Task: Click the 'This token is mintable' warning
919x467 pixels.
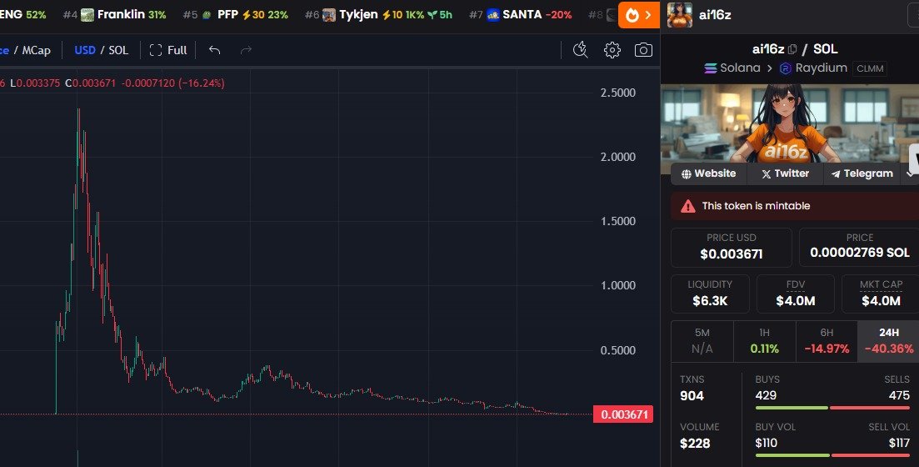Action: click(x=795, y=206)
